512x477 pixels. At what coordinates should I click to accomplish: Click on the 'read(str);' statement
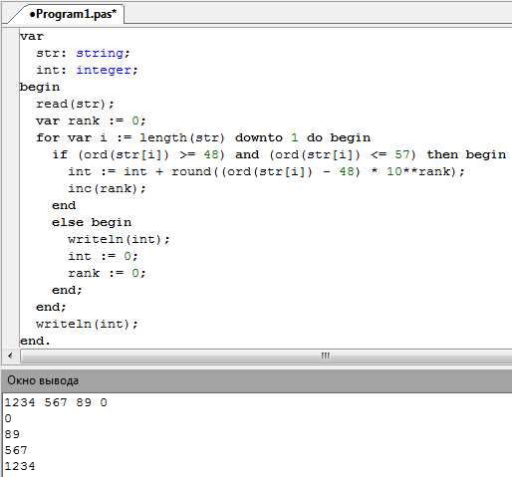click(x=75, y=104)
